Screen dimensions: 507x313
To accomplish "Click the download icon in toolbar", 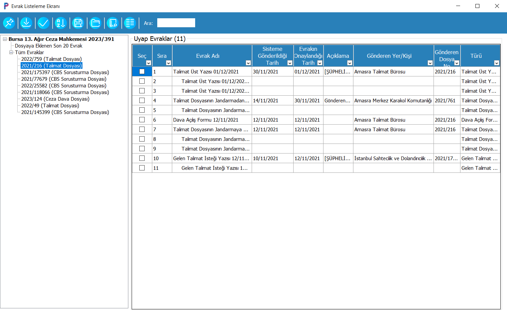I will [26, 23].
